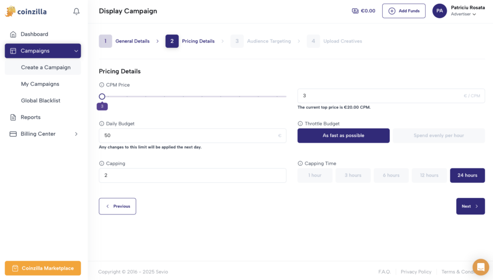Select the Spend evenly per hour option
This screenshot has width=493, height=280.
[439, 135]
